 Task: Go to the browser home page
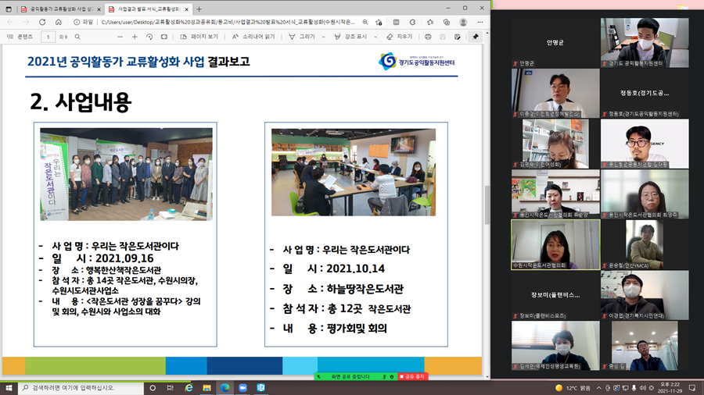tap(59, 22)
